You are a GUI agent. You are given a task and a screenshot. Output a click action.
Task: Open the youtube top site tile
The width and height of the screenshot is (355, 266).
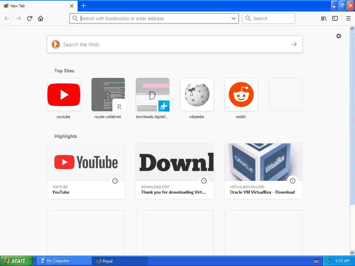[64, 95]
